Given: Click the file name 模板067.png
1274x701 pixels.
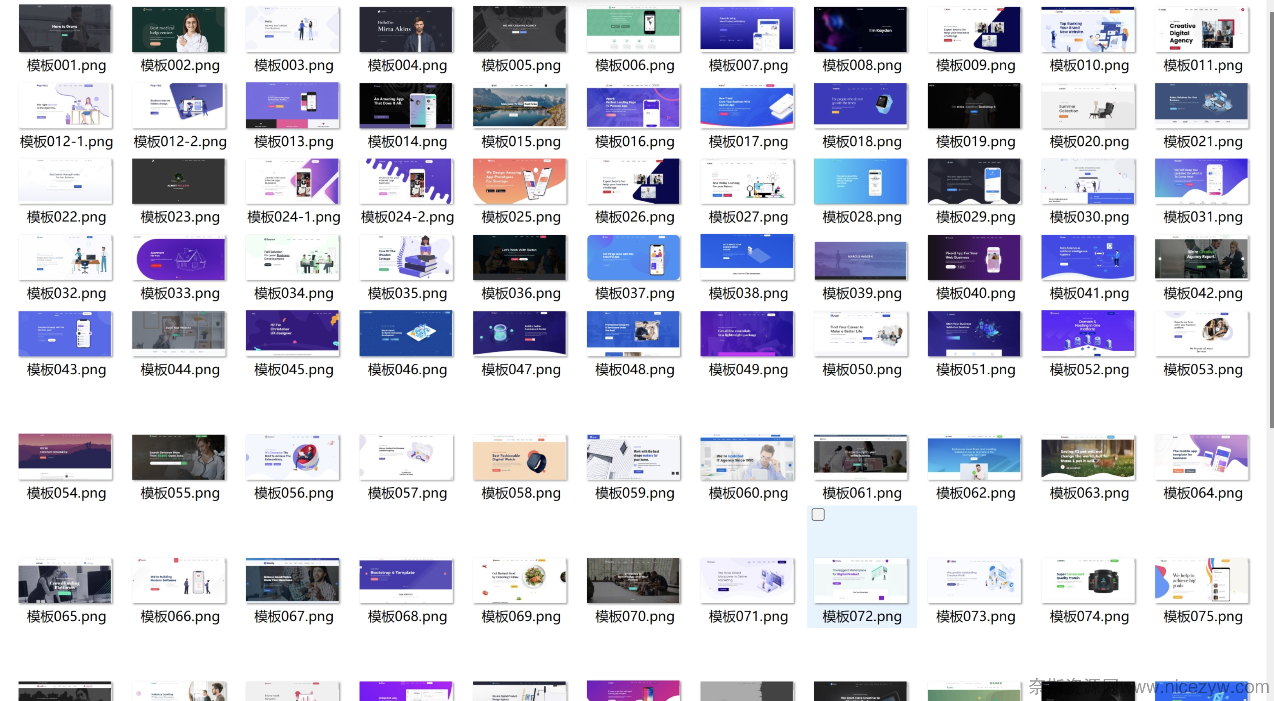Looking at the screenshot, I should pos(293,617).
